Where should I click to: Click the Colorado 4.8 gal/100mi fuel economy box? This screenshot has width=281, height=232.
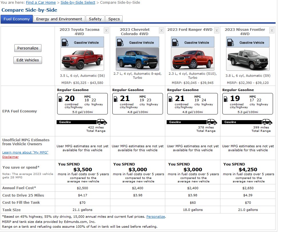click(137, 104)
